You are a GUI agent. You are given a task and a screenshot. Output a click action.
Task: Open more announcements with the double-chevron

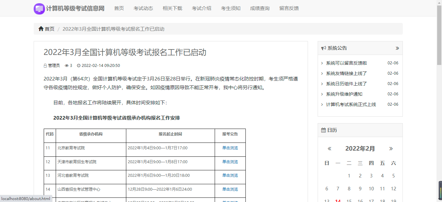point(397,48)
